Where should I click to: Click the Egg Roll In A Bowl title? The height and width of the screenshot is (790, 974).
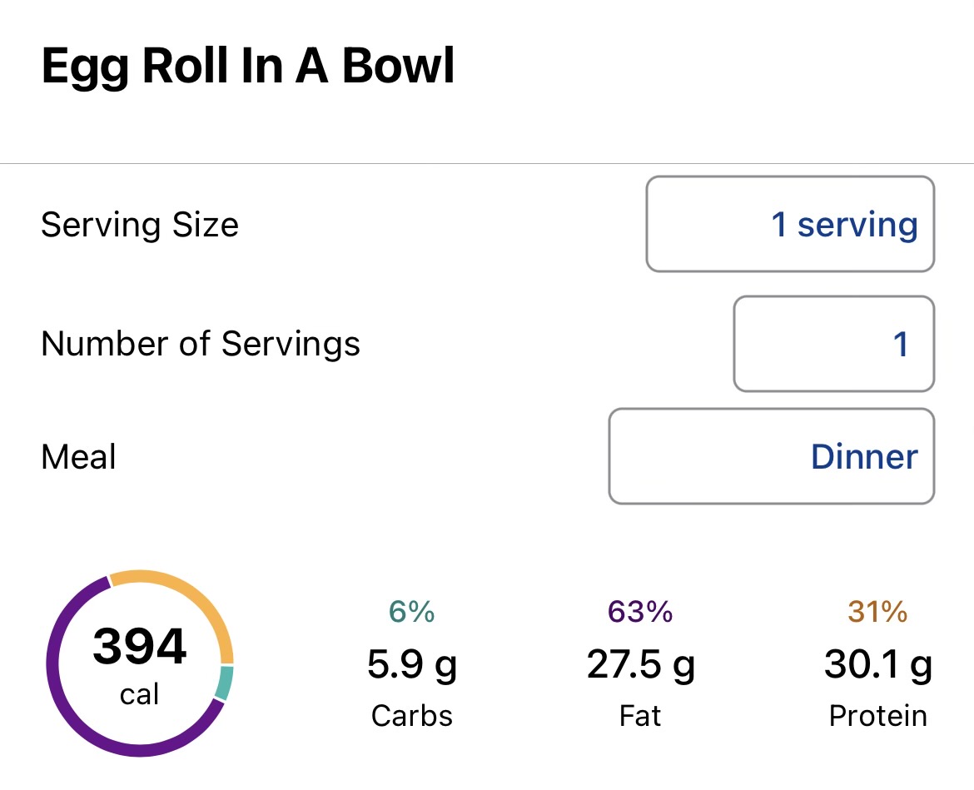(248, 67)
